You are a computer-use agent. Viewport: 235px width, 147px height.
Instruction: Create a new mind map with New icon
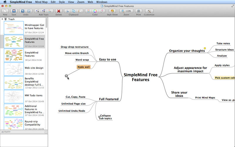click(5, 11)
